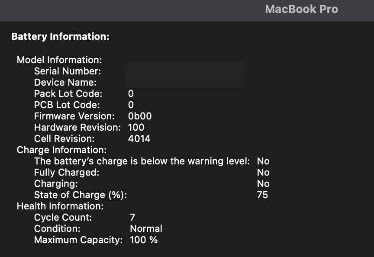Click the MacBook Pro window title
The width and height of the screenshot is (374, 257).
301,9
